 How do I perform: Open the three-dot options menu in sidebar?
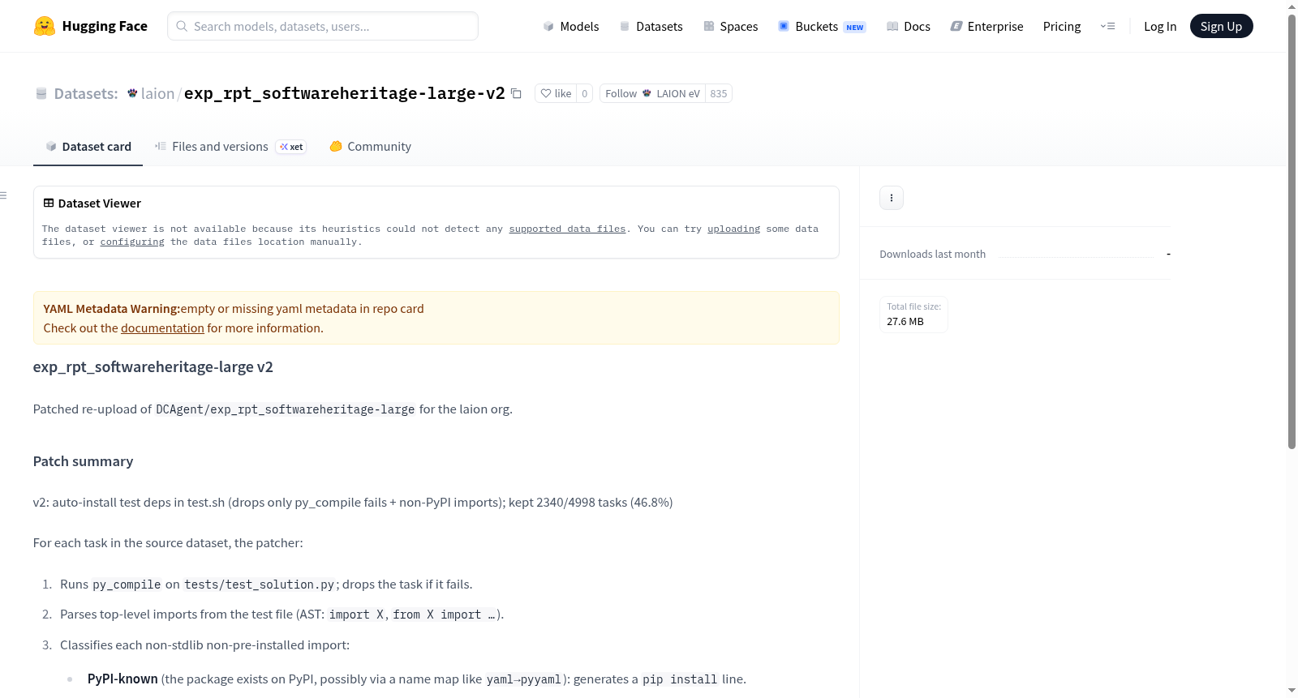892,198
